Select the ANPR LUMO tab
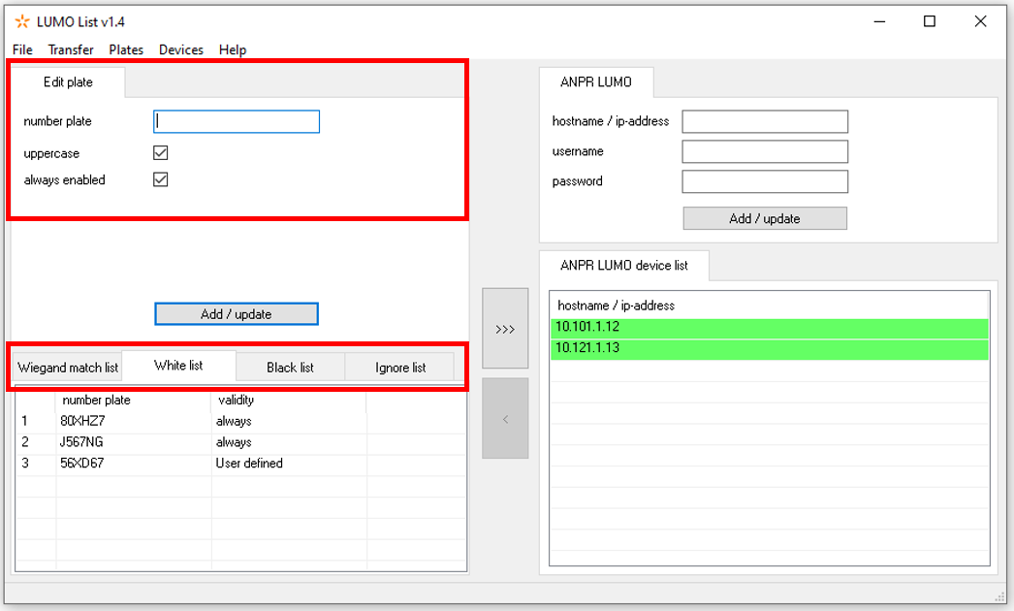The width and height of the screenshot is (1014, 611). [595, 82]
